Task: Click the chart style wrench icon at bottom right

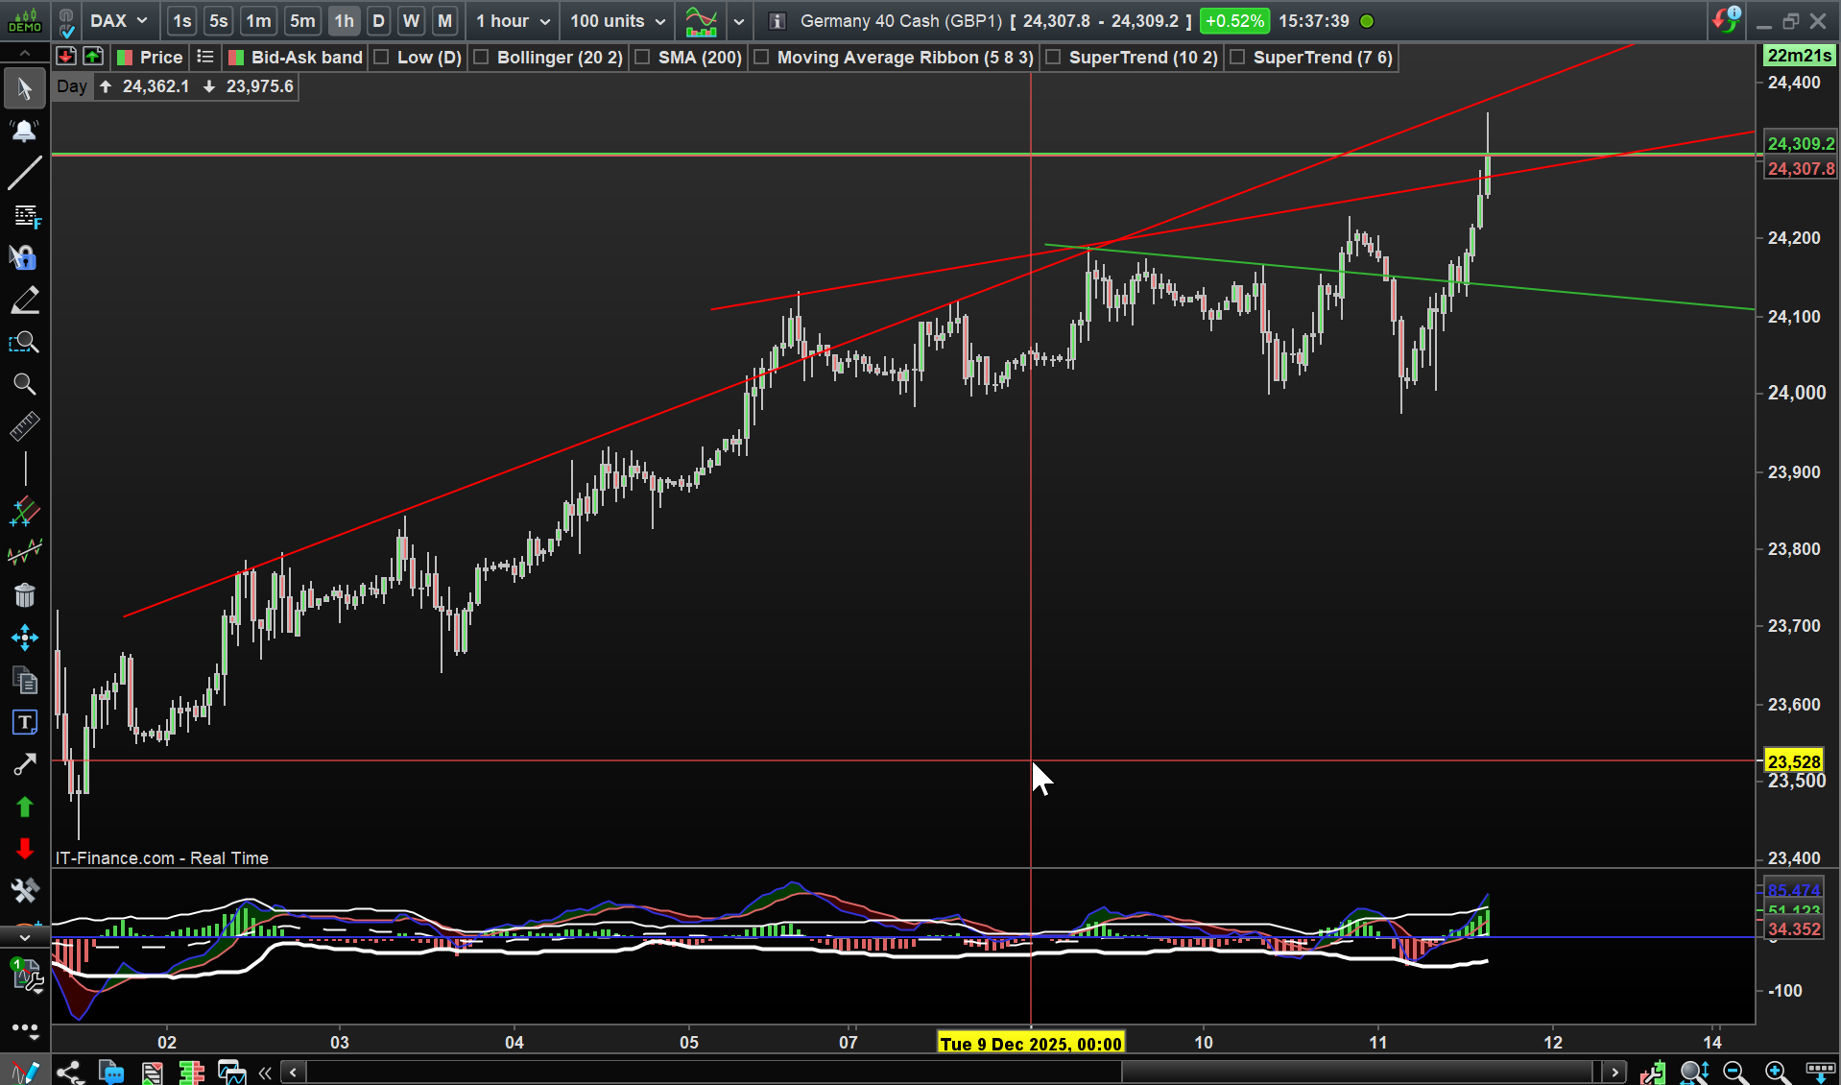Action: 1652,1072
